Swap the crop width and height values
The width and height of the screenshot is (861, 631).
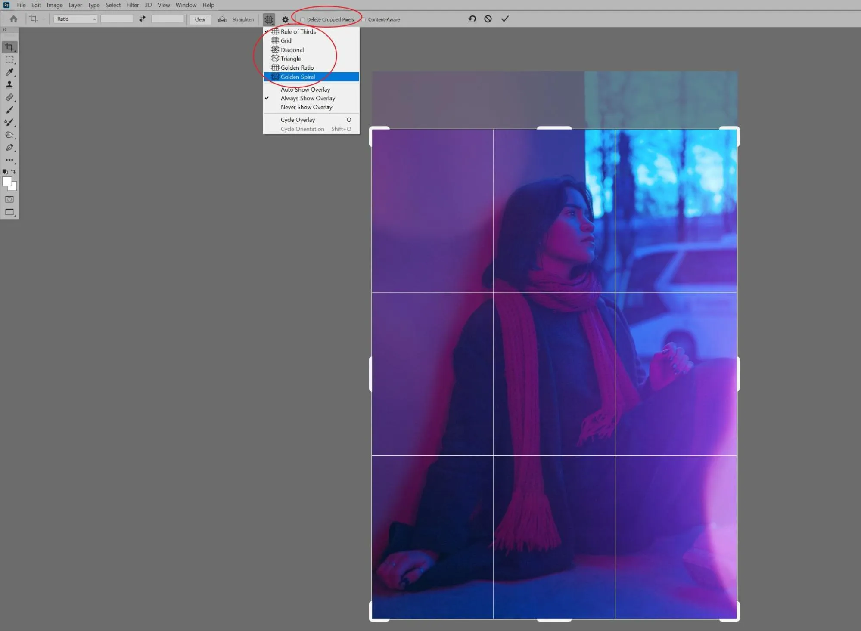pos(142,19)
